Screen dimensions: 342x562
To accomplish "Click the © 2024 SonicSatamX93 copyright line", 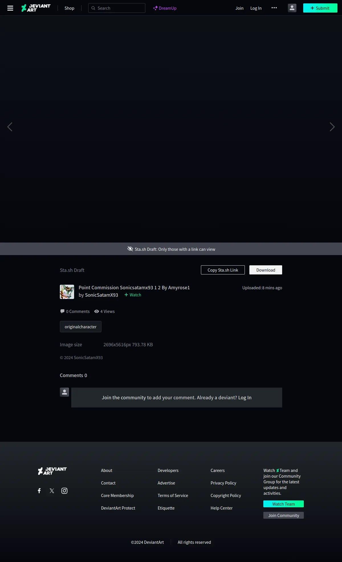I will point(81,358).
